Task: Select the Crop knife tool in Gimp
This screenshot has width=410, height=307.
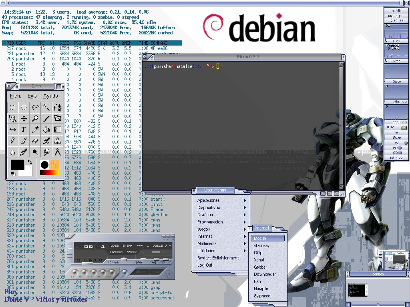Action: point(46,118)
